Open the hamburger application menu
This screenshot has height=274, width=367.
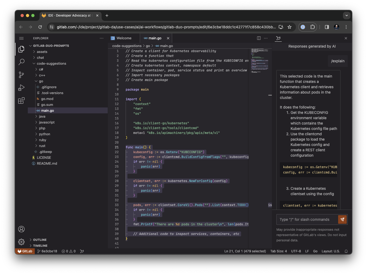click(x=21, y=38)
